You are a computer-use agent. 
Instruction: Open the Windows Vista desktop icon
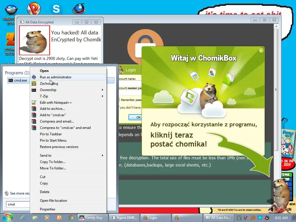point(11,10)
